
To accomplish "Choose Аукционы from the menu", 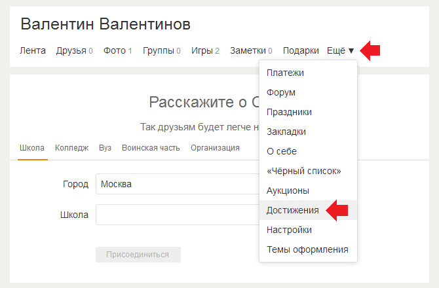I will click(x=288, y=190).
